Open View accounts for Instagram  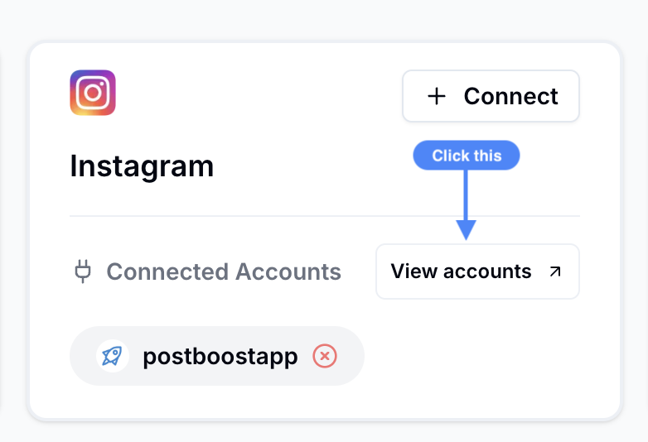[478, 271]
